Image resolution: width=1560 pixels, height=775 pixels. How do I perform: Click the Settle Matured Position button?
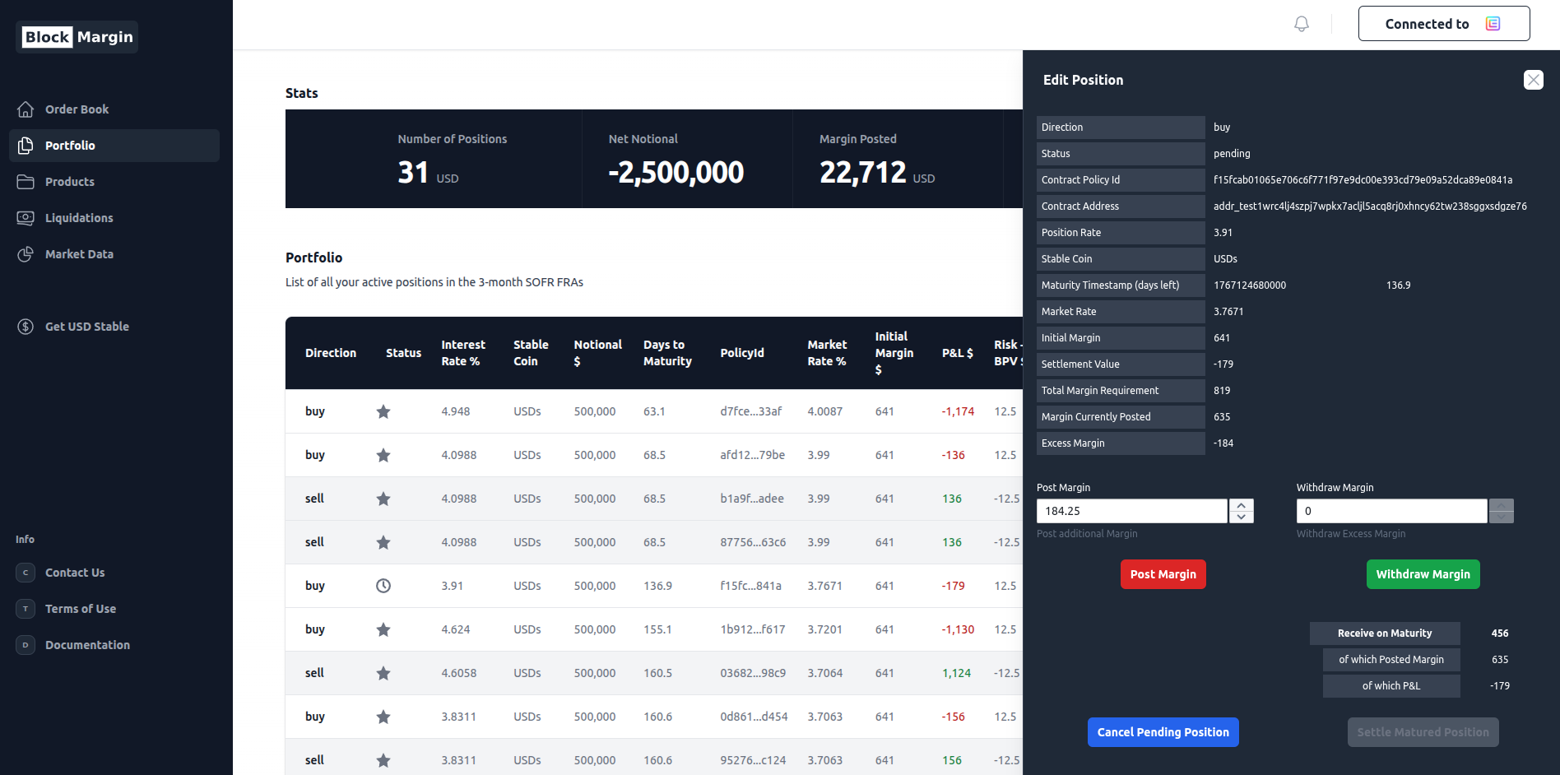click(x=1423, y=732)
